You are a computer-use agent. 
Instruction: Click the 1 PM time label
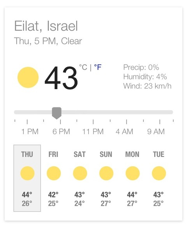[x=30, y=132]
